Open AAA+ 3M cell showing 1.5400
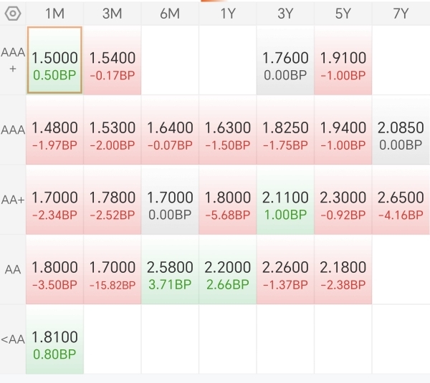 (x=113, y=60)
